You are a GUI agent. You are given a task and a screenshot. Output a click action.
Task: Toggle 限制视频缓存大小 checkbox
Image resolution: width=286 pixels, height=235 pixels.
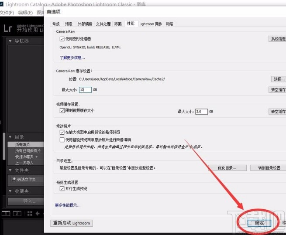tap(62, 110)
